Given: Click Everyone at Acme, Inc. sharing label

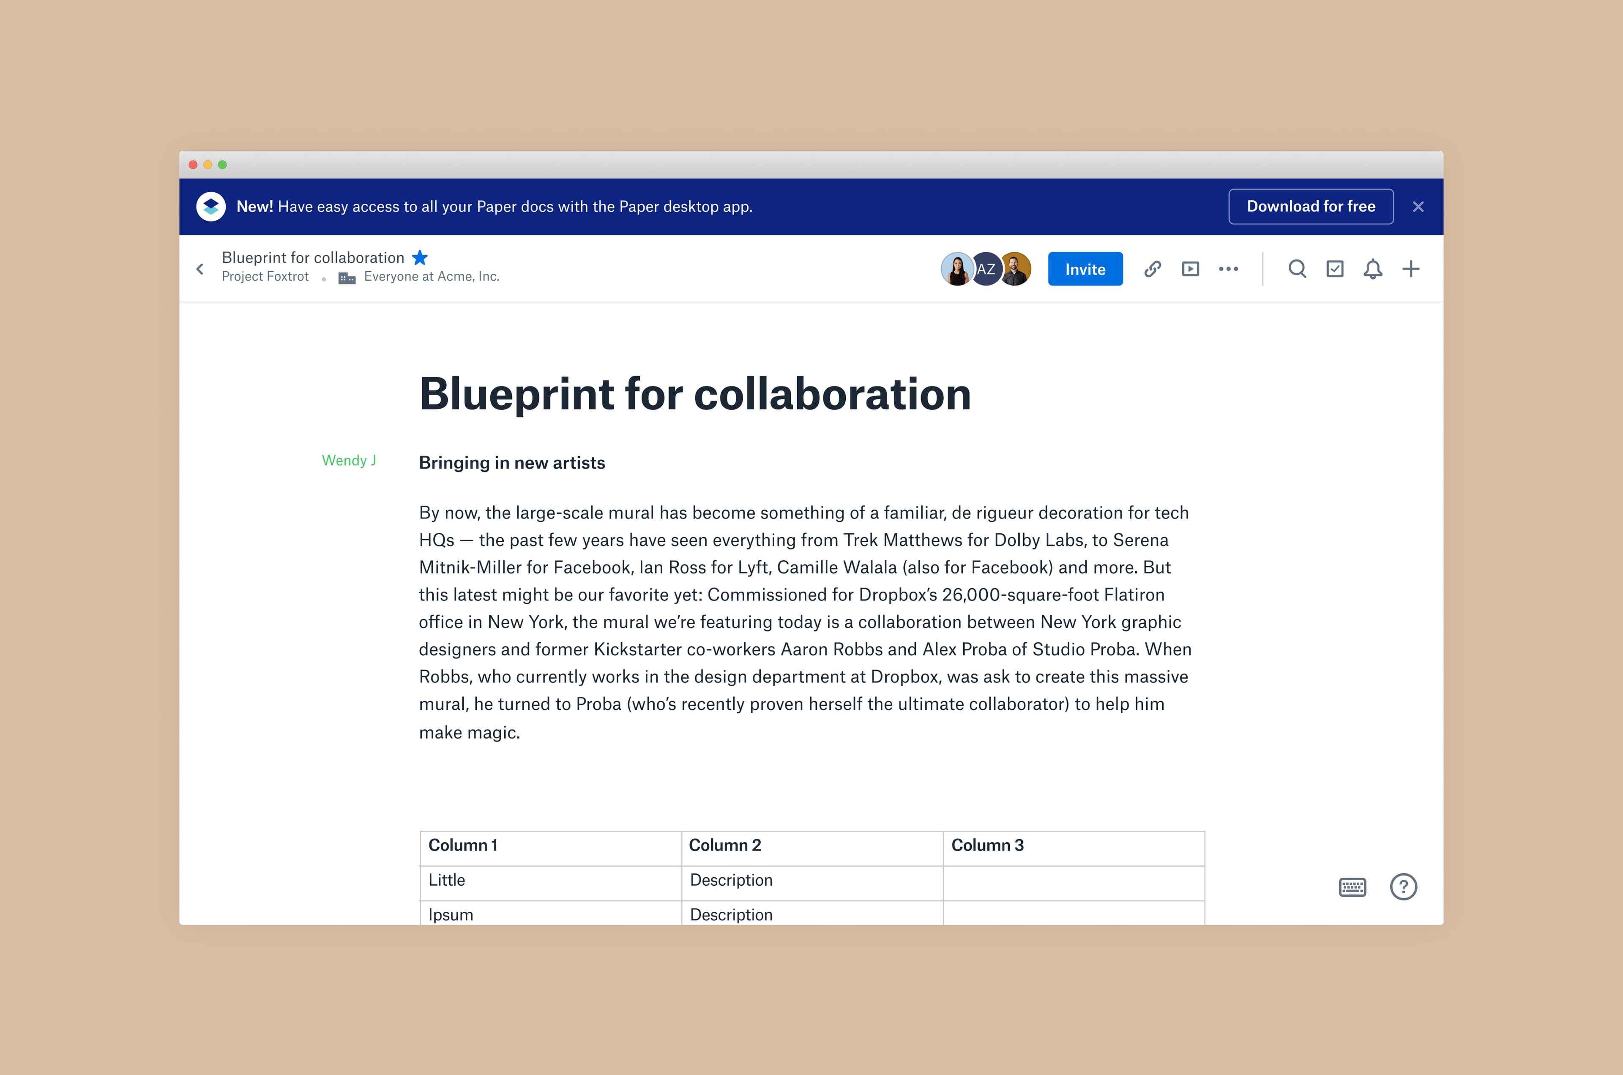Looking at the screenshot, I should [431, 276].
